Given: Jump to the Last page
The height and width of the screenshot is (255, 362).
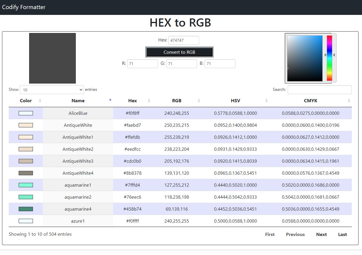Looking at the screenshot, I should pos(342,235).
